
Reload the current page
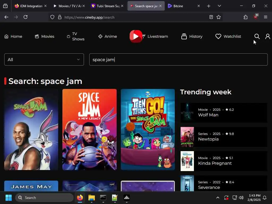pyautogui.click(x=25, y=17)
